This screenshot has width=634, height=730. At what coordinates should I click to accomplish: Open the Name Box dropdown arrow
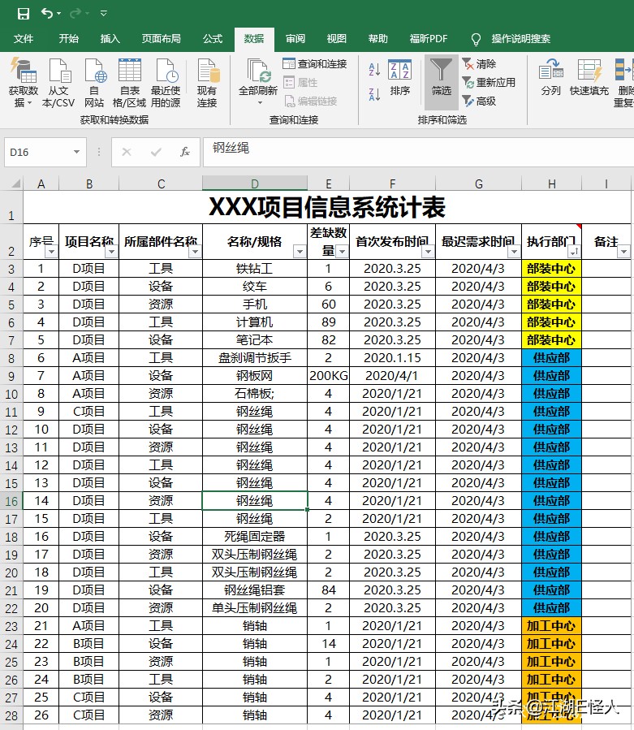pyautogui.click(x=77, y=152)
